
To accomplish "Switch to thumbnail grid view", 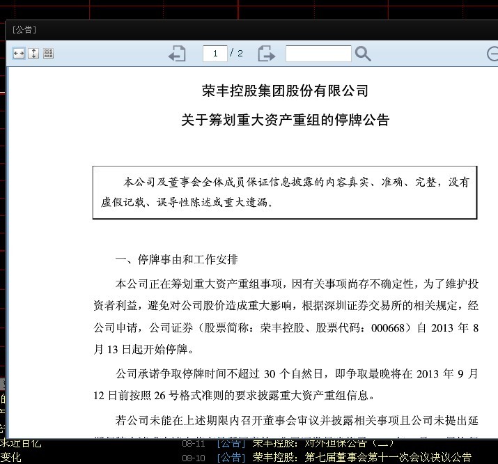I will [48, 54].
